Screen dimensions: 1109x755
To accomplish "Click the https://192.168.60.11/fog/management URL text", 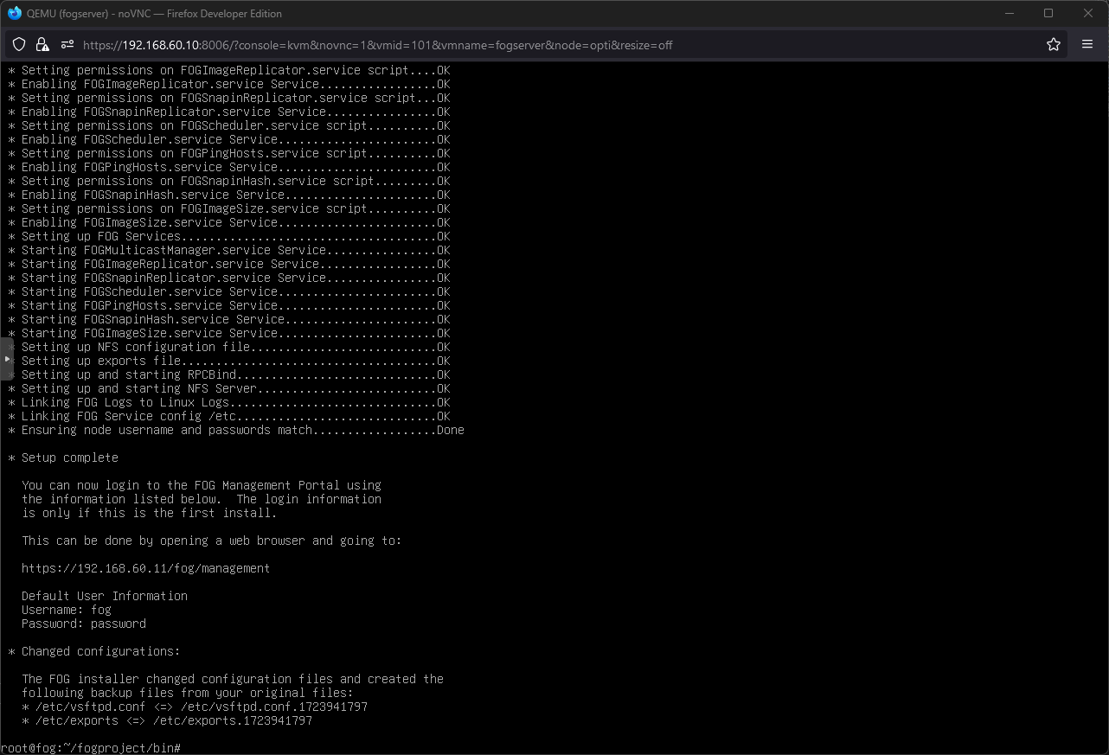I will coord(146,568).
